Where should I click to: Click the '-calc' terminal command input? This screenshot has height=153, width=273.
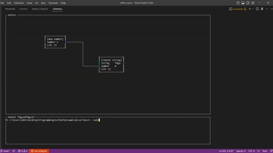click(95, 120)
